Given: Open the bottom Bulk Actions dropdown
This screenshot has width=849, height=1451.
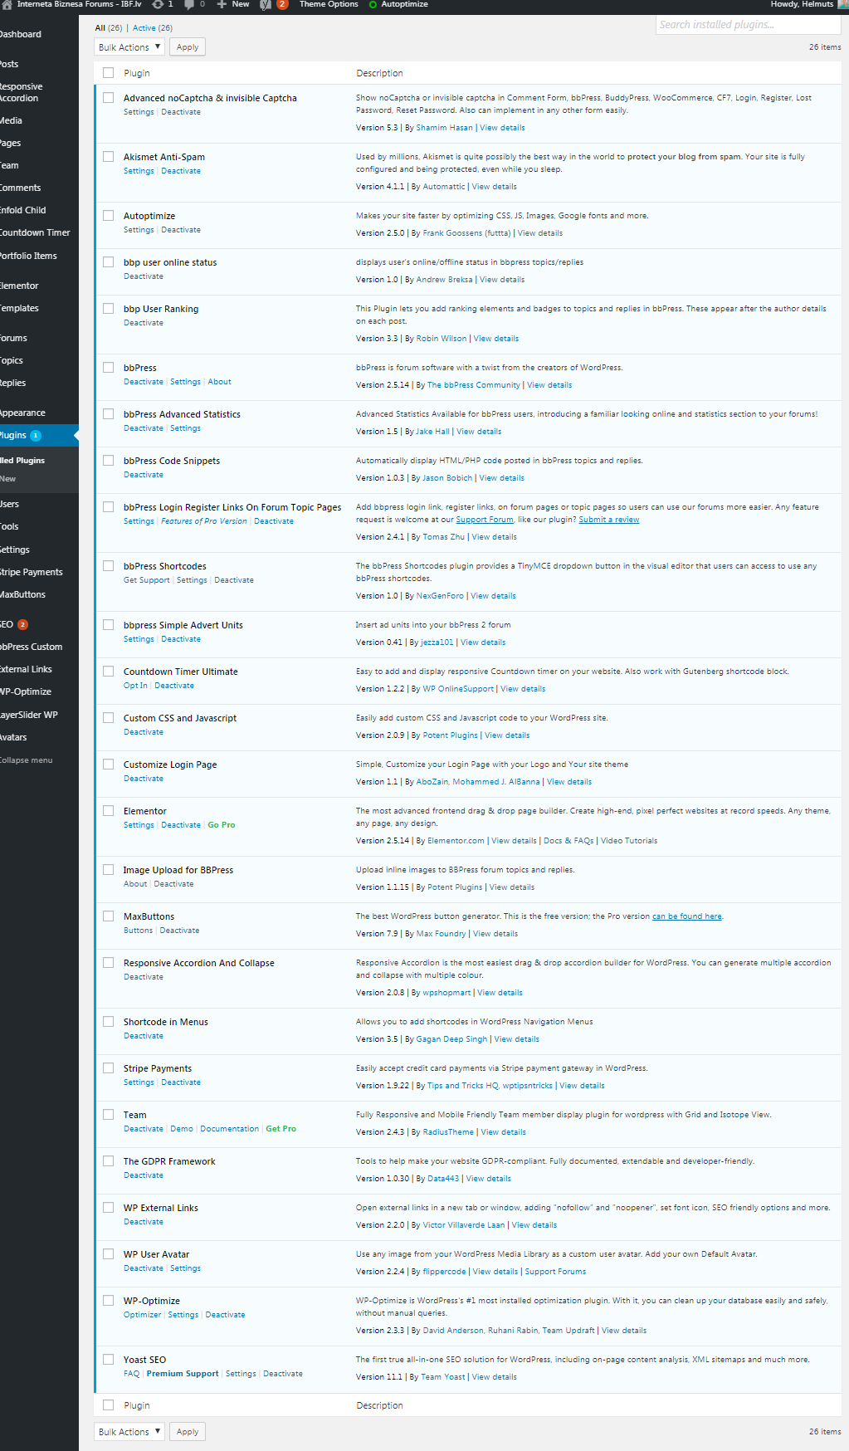Looking at the screenshot, I should tap(129, 1432).
